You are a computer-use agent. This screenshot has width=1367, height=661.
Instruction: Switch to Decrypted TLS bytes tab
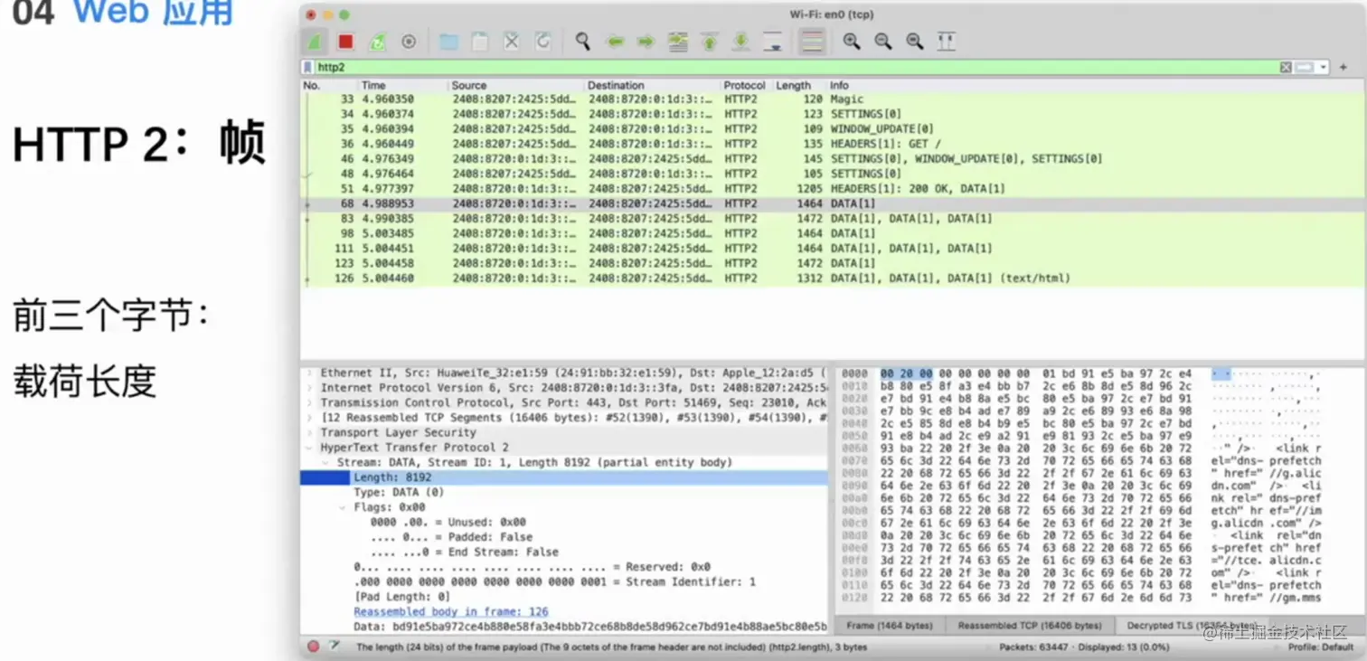point(1191,625)
